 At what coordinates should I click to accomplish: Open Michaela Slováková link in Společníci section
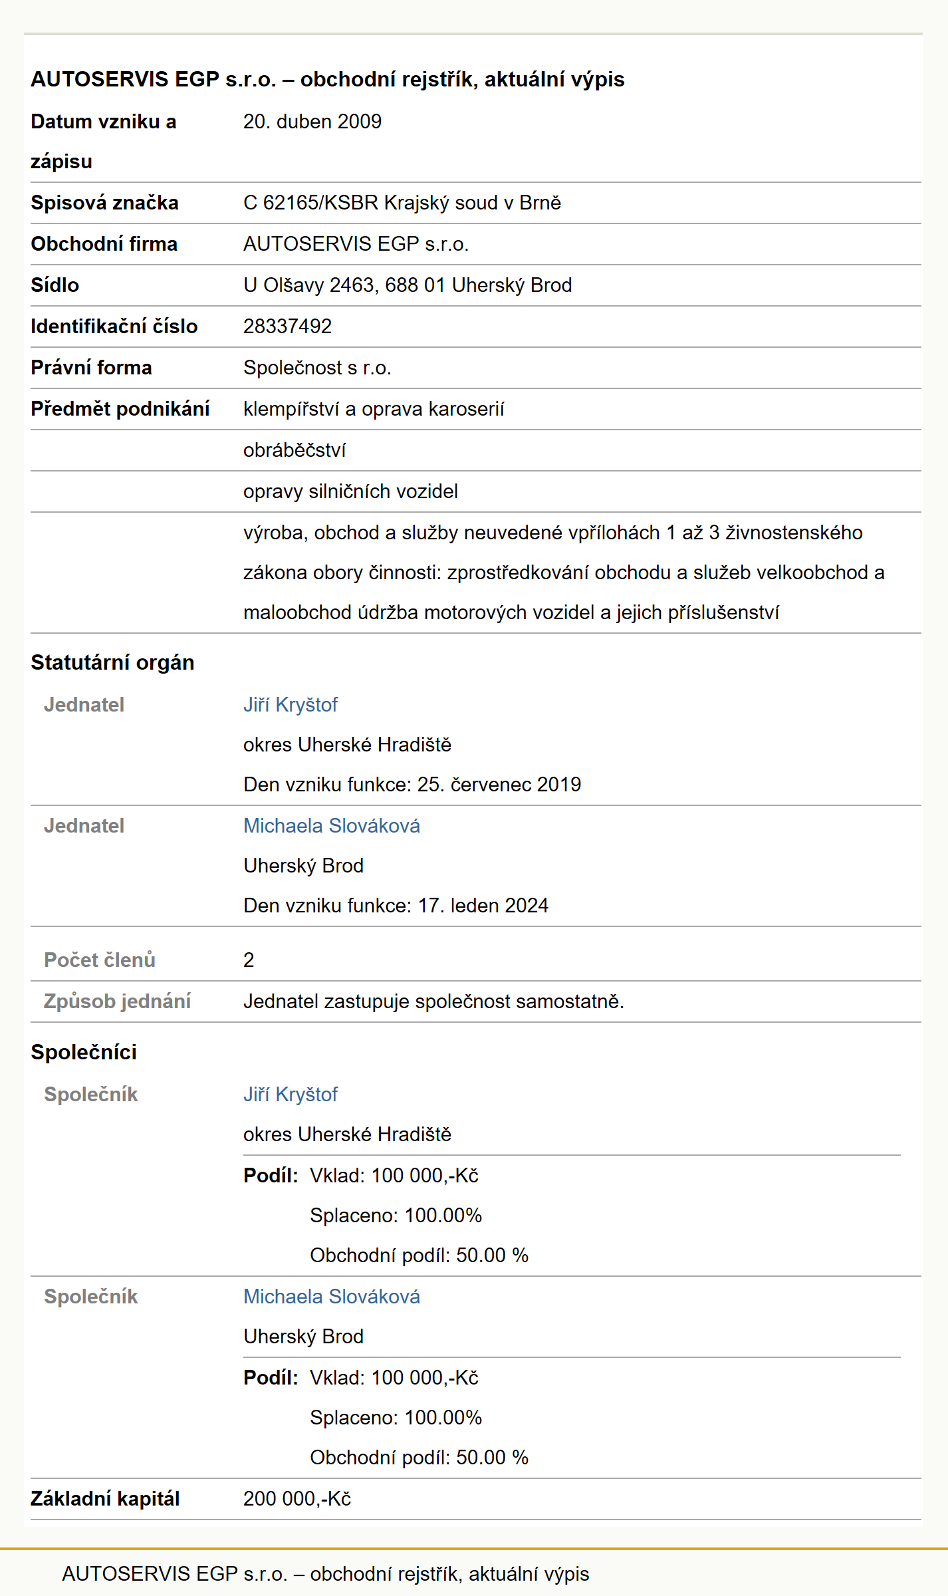pos(332,1297)
